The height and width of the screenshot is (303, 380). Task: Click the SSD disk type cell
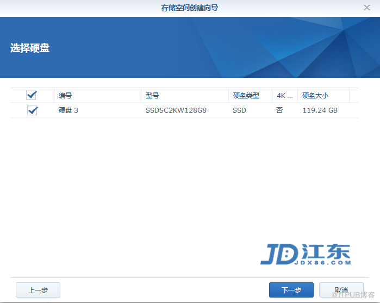tap(239, 110)
